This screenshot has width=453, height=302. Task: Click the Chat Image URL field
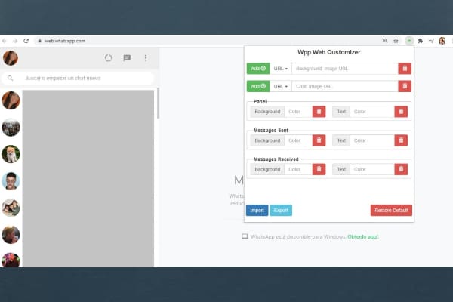(x=345, y=86)
